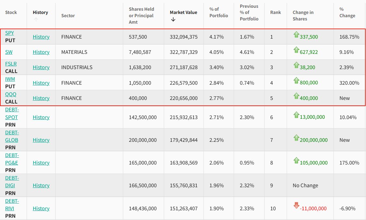Image resolution: width=366 pixels, height=220 pixels.
Task: Click the red down arrow for DEBT-RIVI
Action: click(x=296, y=205)
